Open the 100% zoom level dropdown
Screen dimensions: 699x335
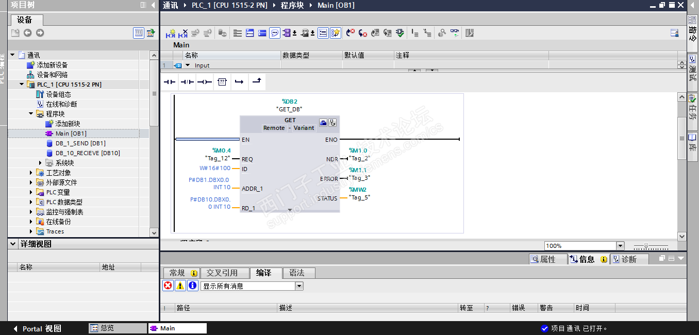pyautogui.click(x=620, y=246)
